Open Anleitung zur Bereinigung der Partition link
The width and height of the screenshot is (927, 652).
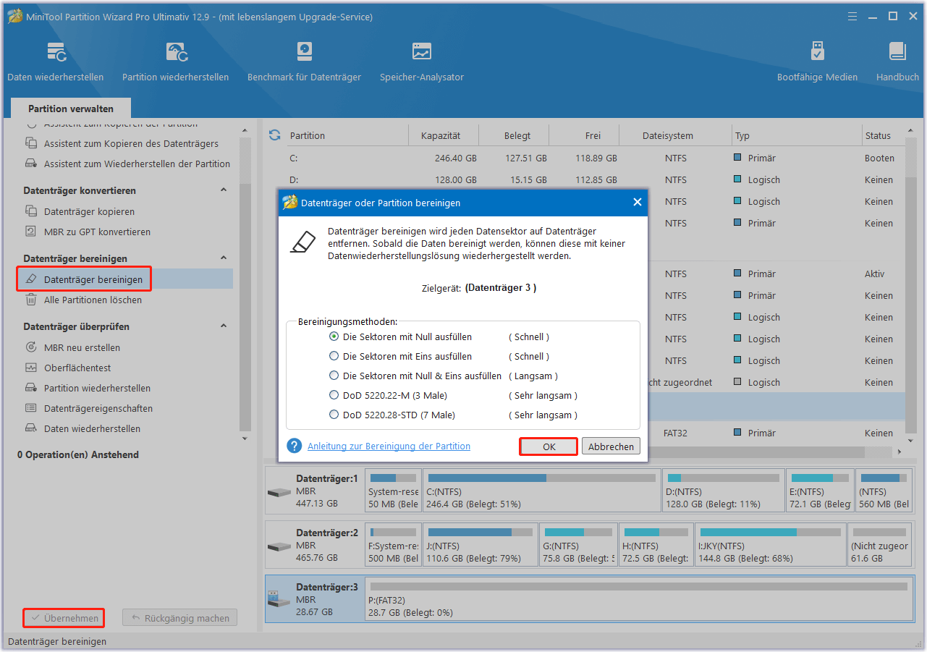click(389, 446)
